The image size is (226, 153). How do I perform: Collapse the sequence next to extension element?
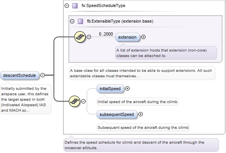[x=89, y=37]
